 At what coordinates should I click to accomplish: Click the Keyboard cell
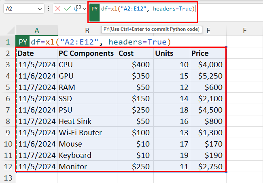(87, 155)
